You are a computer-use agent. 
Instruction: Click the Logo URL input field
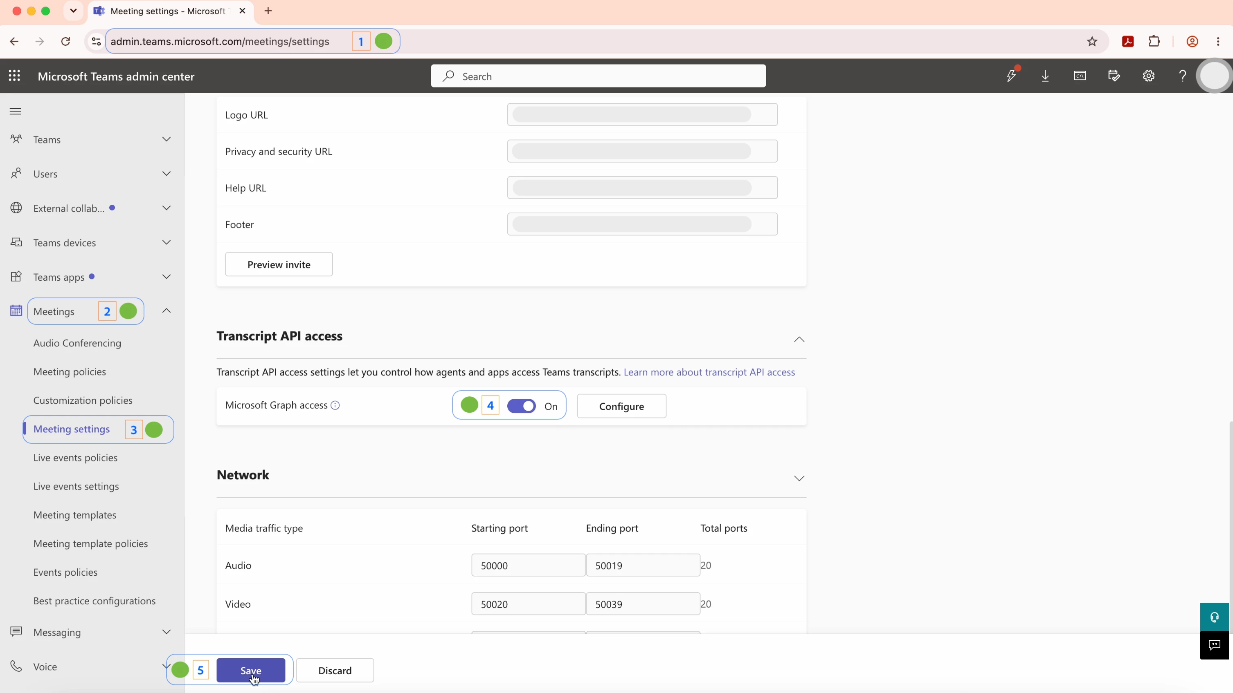642,115
